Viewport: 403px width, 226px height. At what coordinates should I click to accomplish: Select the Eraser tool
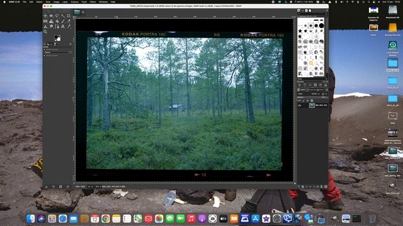coord(69,21)
